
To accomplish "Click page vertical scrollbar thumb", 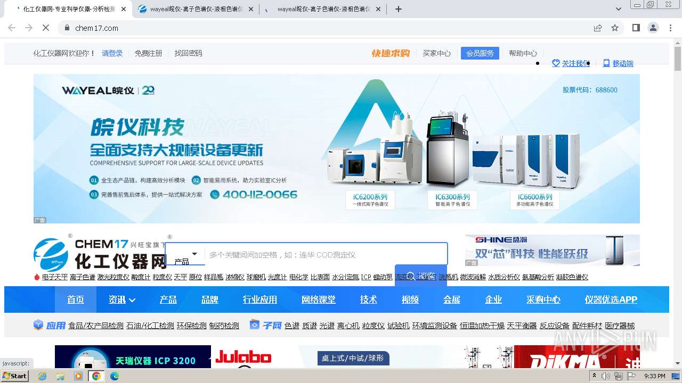I will (677, 59).
